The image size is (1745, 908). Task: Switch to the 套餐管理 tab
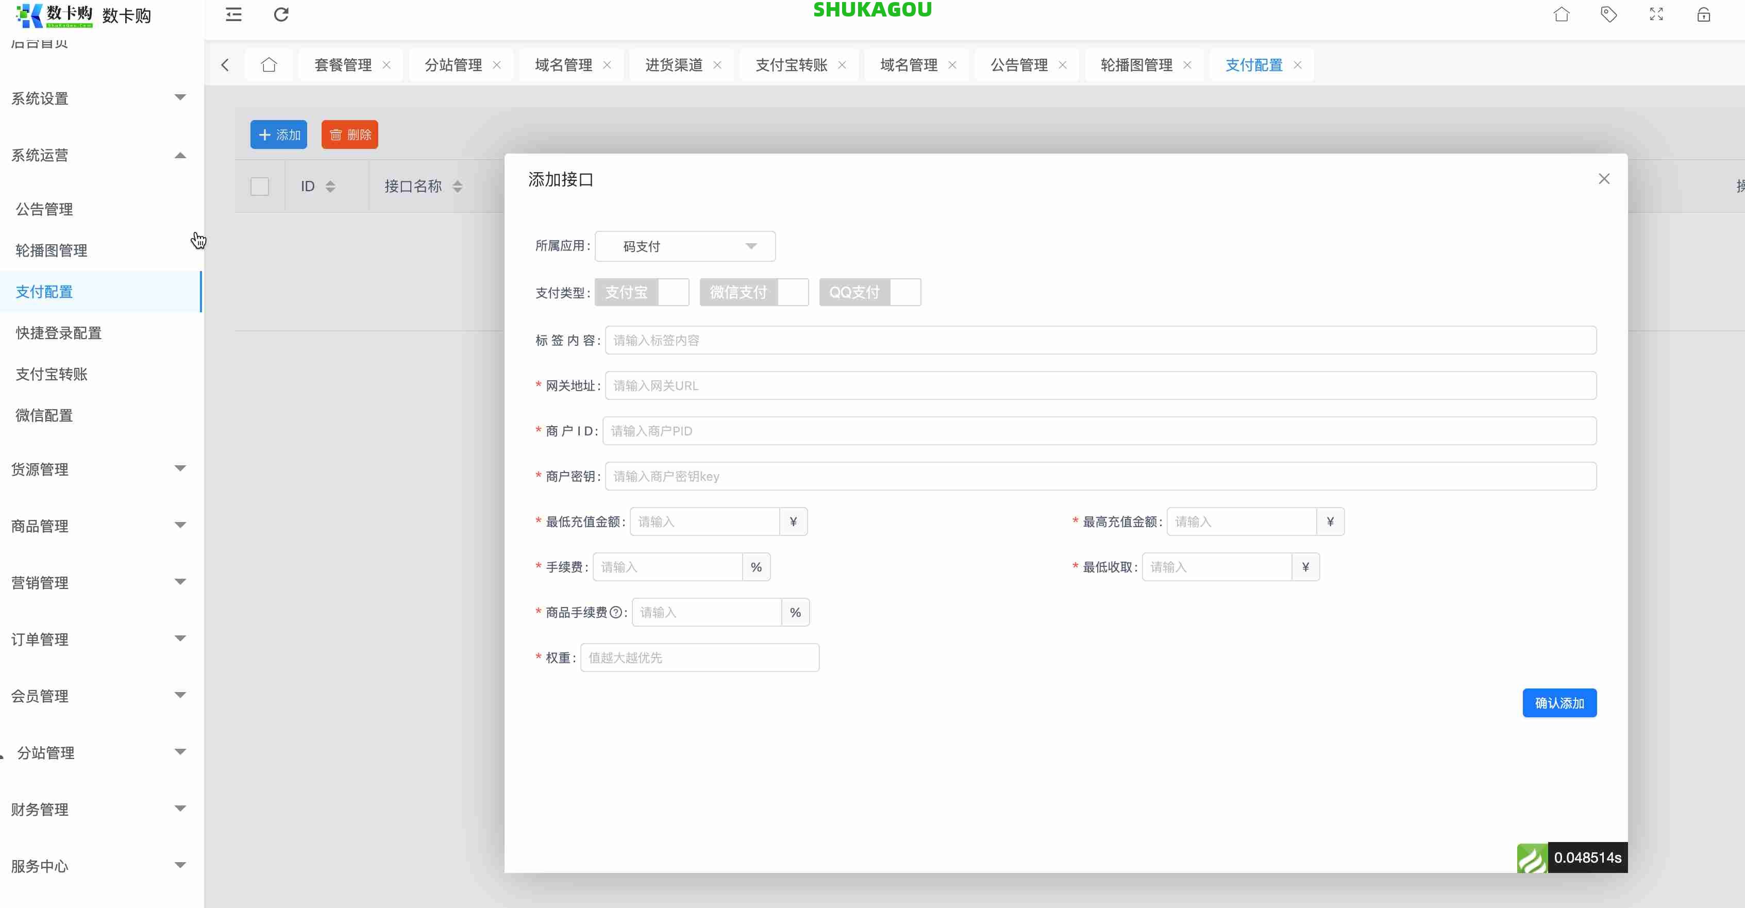(343, 64)
